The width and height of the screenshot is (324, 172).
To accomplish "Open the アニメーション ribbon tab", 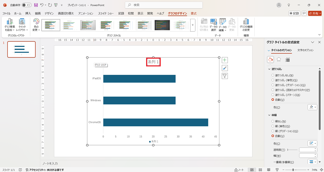I will [x=86, y=13].
